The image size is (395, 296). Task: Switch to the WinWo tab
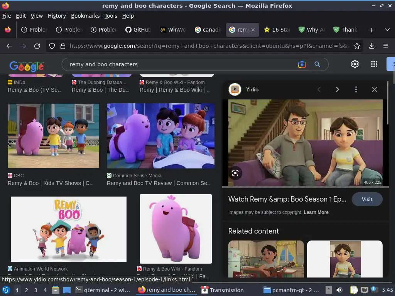(173, 30)
